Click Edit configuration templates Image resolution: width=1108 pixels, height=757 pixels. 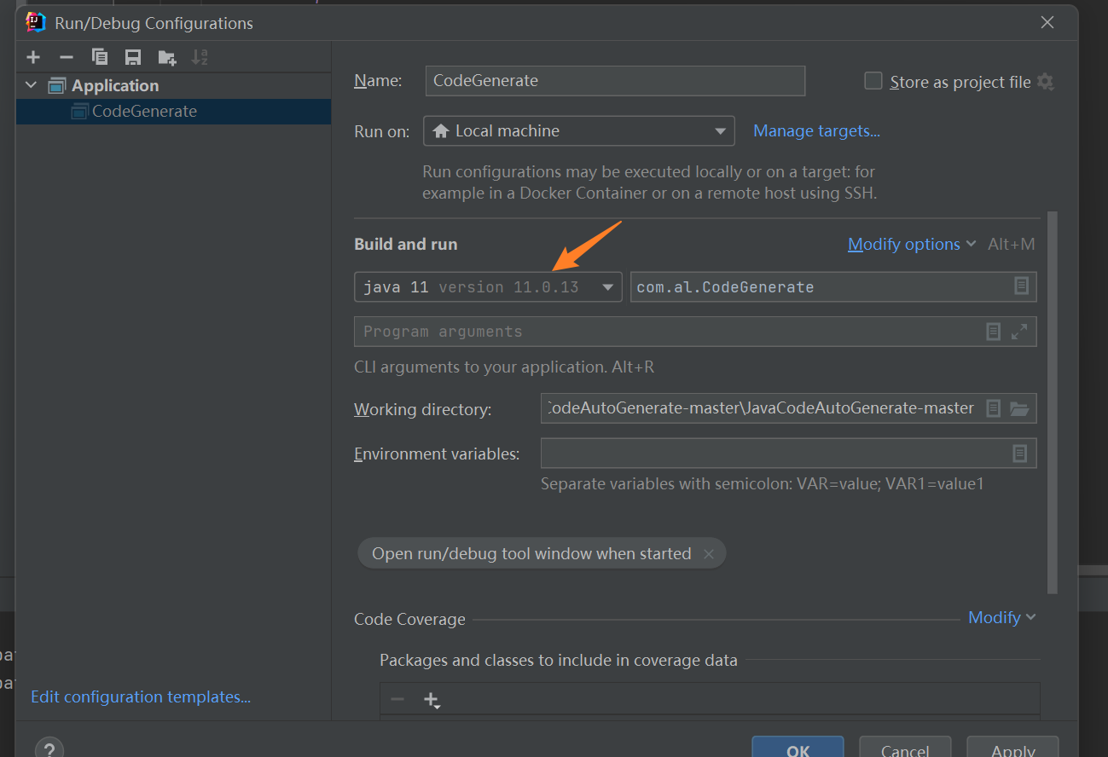(x=140, y=696)
